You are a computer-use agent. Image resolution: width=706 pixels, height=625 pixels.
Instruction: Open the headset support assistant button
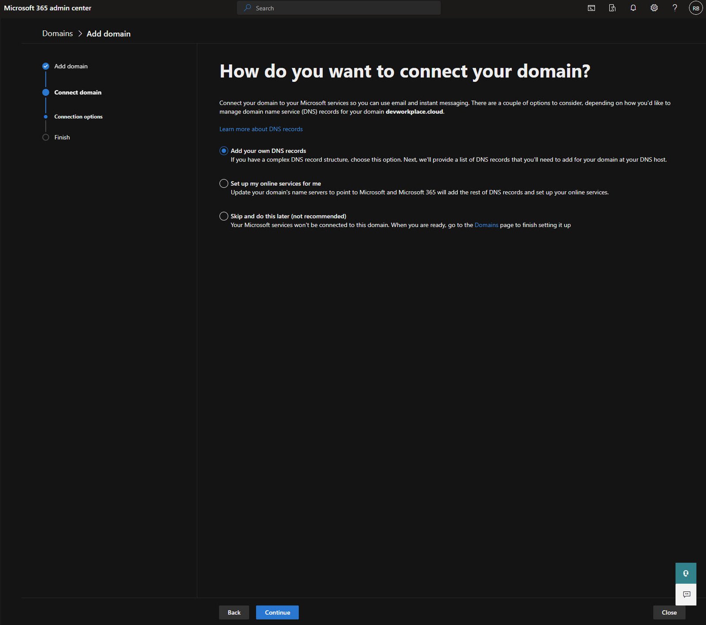click(686, 573)
